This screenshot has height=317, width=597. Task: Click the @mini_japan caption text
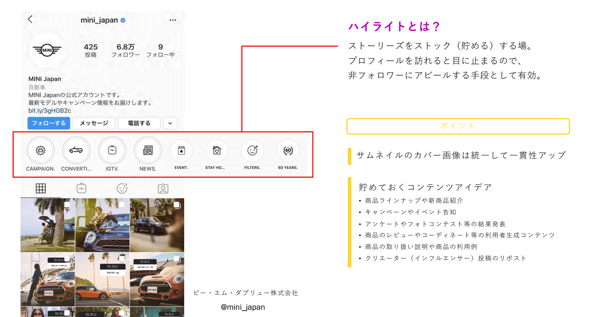point(243,307)
